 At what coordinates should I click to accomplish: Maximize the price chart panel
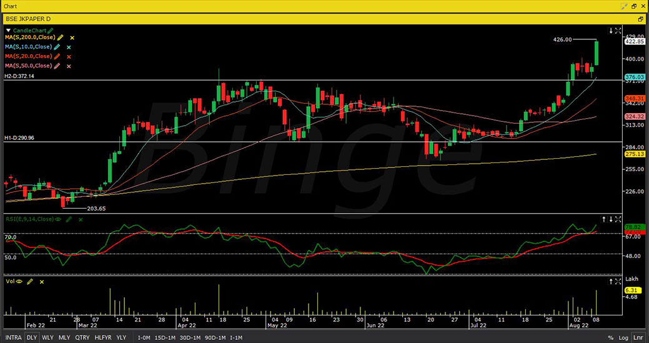pos(618,31)
